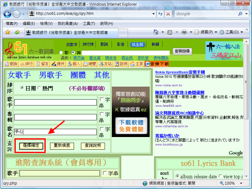Viewport: 252px width, 189px height.
Task: Click the 主頁 house icon
Action: (x=137, y=64)
